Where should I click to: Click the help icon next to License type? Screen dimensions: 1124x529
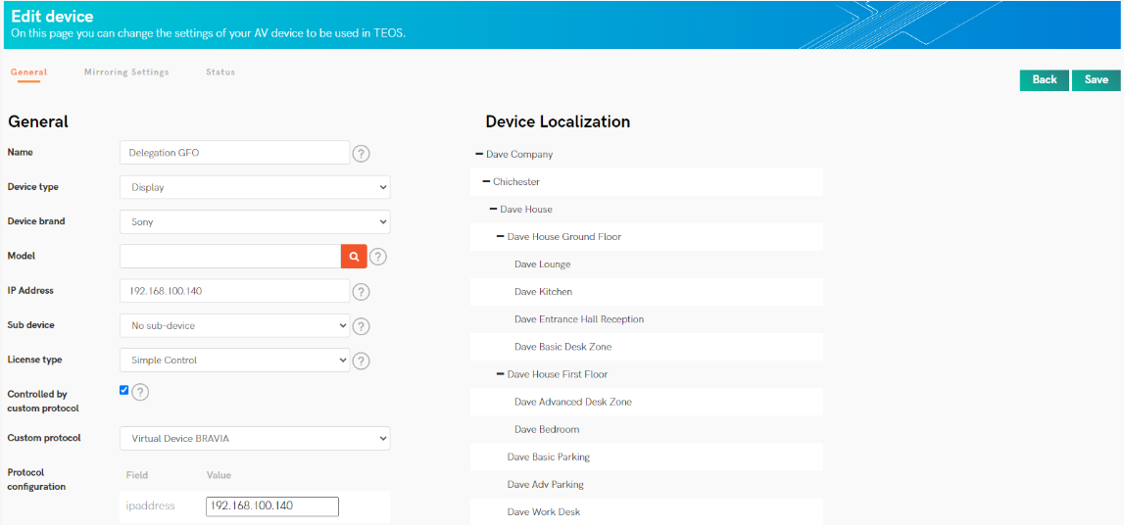[x=362, y=361]
